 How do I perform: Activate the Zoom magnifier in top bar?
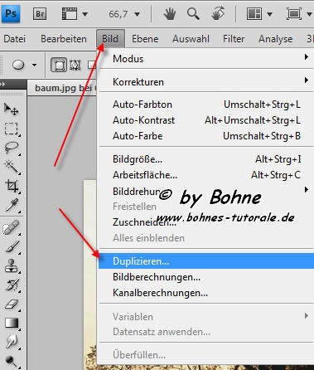click(193, 13)
